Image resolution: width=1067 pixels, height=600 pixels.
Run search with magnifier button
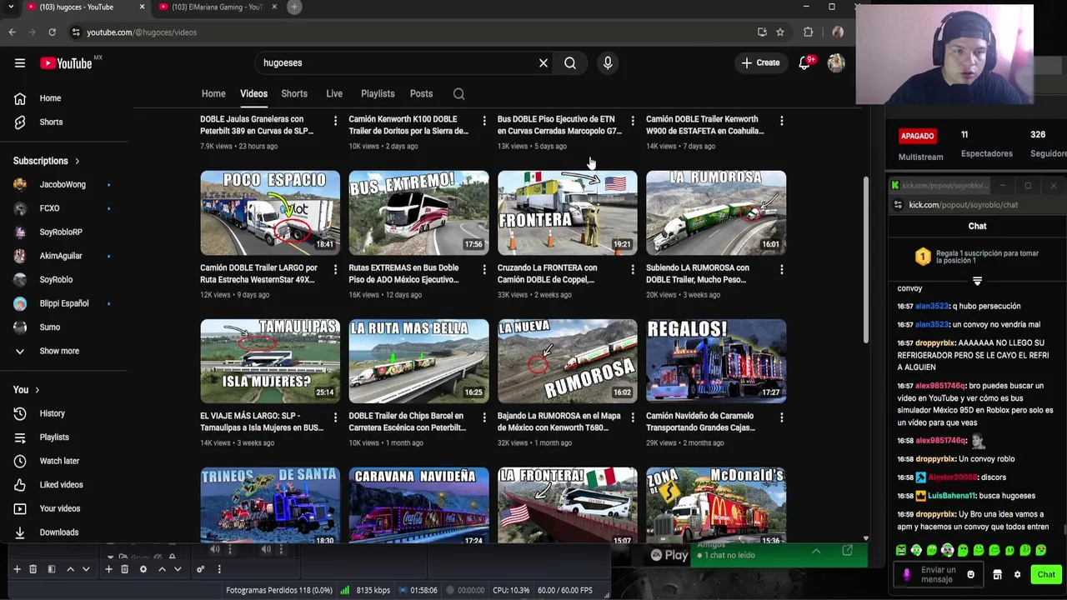(570, 62)
